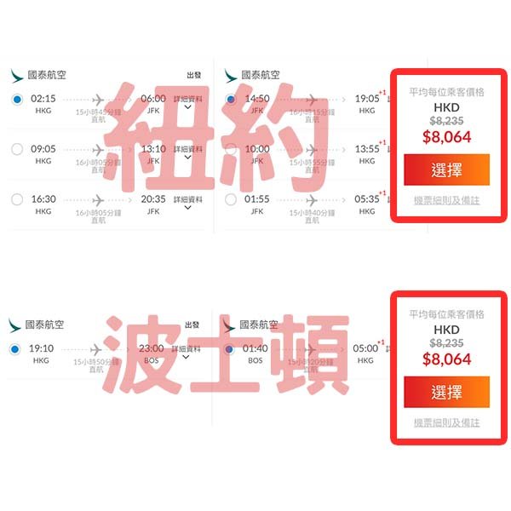Click Cathay Pacific logo above HKG-JFK flights
The image size is (511, 511).
click(x=17, y=76)
